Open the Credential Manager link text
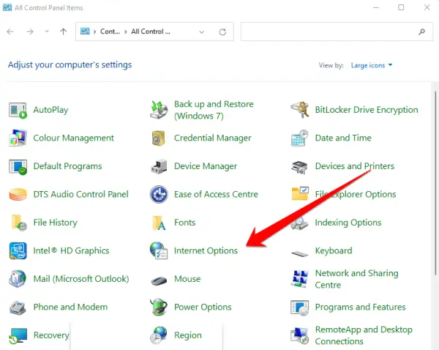439x350 pixels. coord(212,138)
